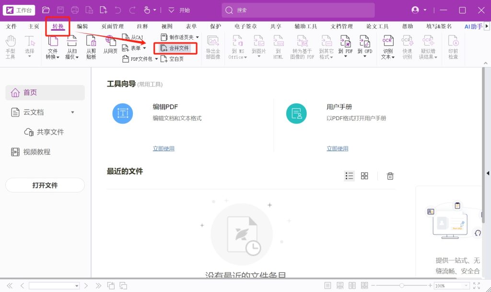The image size is (491, 292).
Task: Open the 编辑 ribbon tab
Action: [x=82, y=27]
